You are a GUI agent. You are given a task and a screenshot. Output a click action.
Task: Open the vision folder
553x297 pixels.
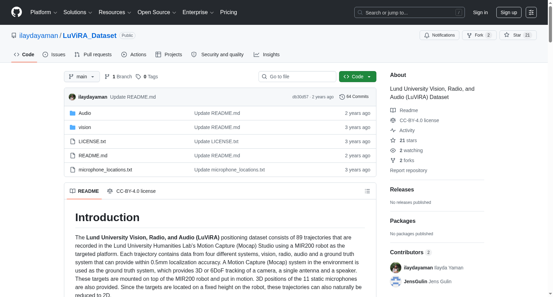85,127
